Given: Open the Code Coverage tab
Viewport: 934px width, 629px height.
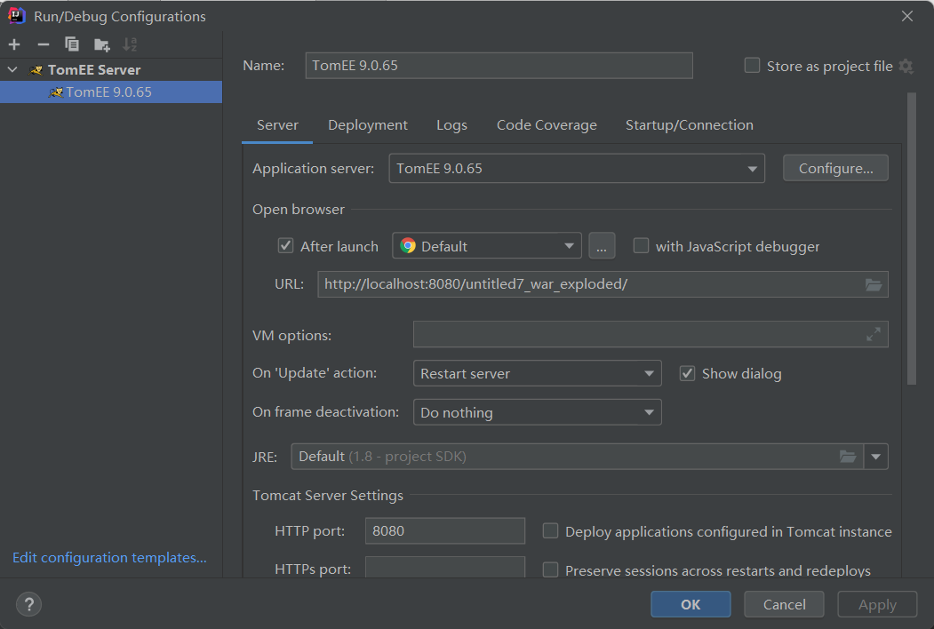Looking at the screenshot, I should (x=547, y=125).
